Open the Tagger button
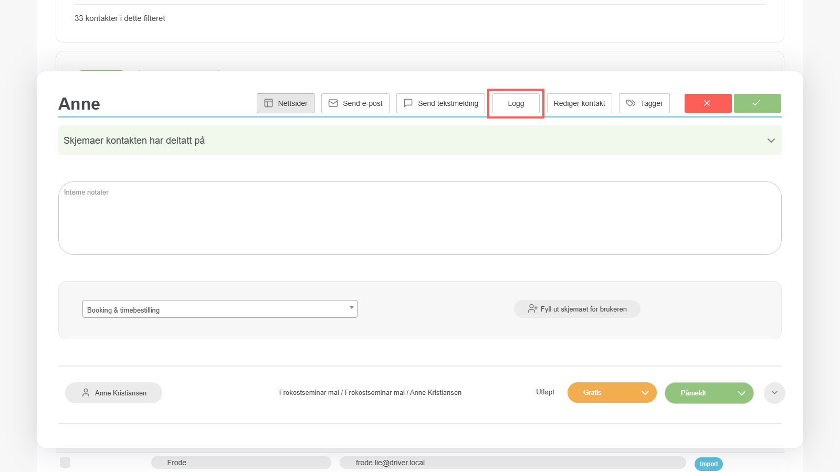 click(x=644, y=103)
